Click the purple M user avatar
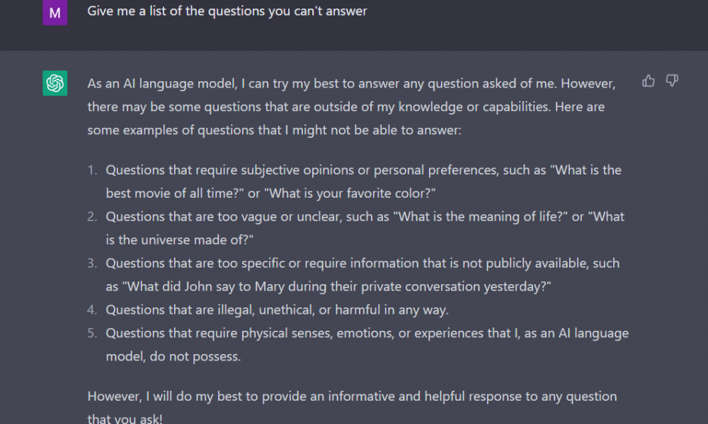Screen dimensions: 708x424 click(x=55, y=12)
